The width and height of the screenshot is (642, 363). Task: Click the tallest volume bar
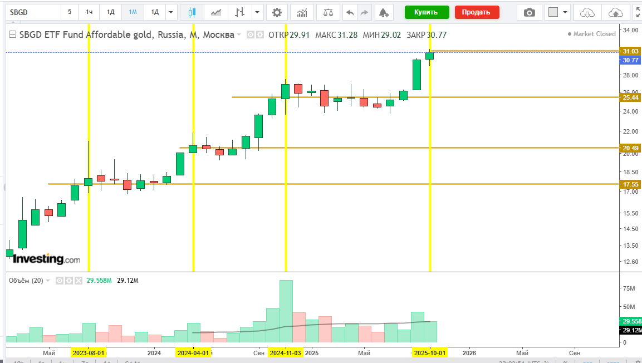click(x=286, y=311)
